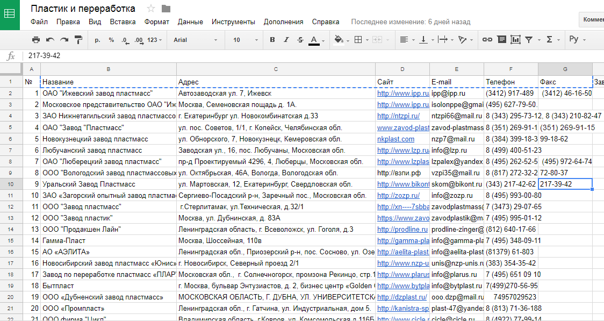This screenshot has height=321, width=604.
Task: Format as currency with р. button
Action: tap(97, 40)
